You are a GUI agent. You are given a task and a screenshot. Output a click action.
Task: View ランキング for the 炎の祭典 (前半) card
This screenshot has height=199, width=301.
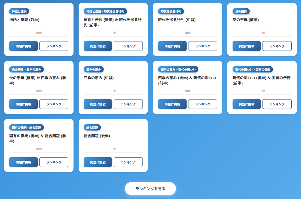pos(277,46)
